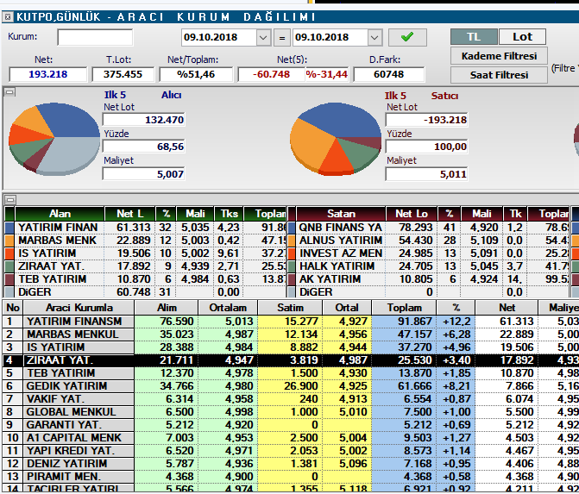Click the orange swatch beside ALNUS YATIRIM
Image resolution: width=579 pixels, height=494 pixels.
point(292,241)
